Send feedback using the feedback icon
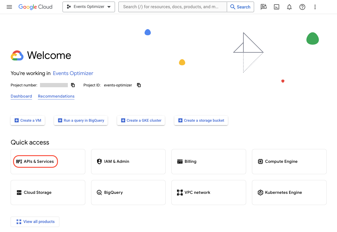 tap(263, 7)
